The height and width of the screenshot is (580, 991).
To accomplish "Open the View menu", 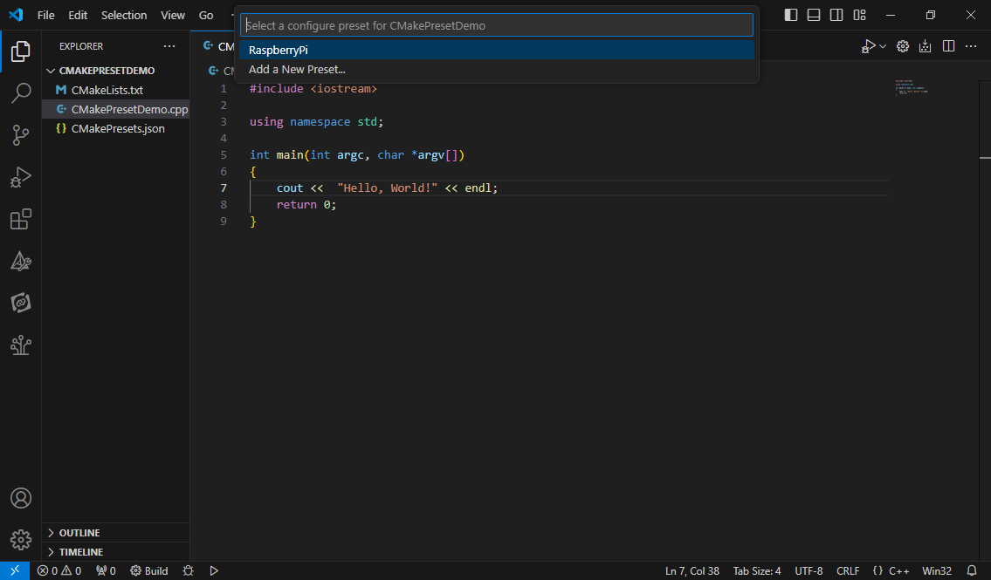I will 173,15.
